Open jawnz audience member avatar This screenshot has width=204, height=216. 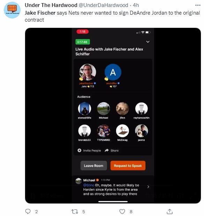[141, 131]
